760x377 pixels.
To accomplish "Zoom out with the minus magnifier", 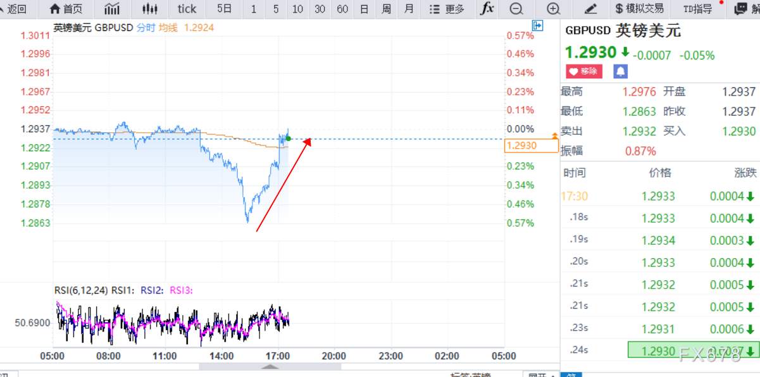I will (516, 9).
